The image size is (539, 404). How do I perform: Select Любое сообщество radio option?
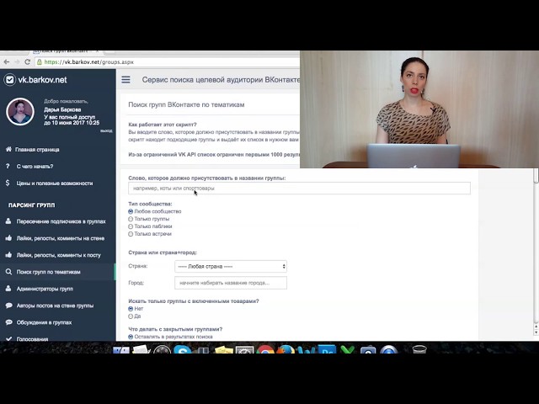coord(131,211)
